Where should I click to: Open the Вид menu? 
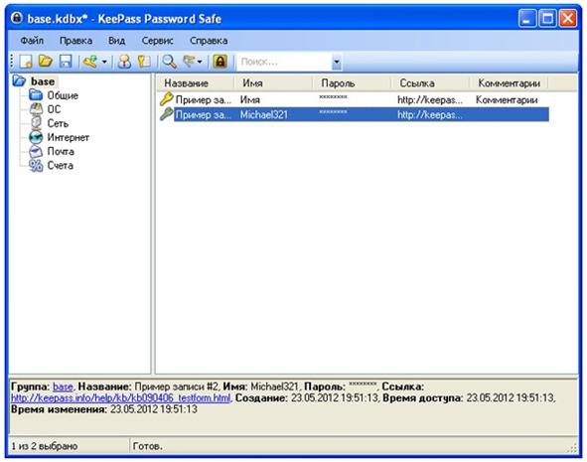pyautogui.click(x=117, y=41)
